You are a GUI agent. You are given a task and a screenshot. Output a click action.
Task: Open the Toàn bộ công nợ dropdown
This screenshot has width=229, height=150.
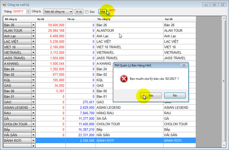(x=58, y=12)
